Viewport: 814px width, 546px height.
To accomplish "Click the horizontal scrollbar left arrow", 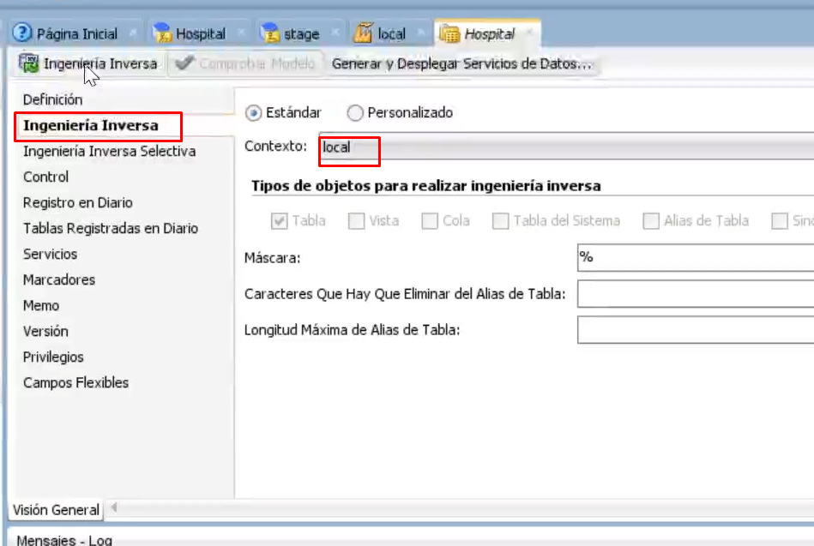I will point(114,507).
